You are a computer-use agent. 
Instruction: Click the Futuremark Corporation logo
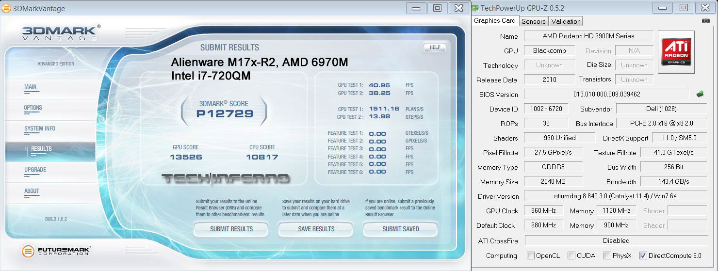point(56,251)
